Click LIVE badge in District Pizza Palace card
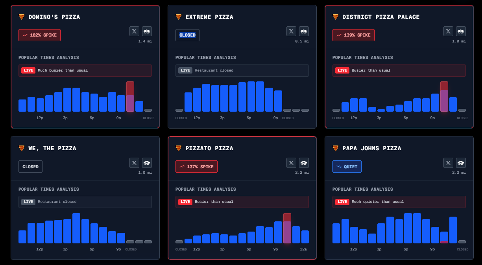 (342, 70)
